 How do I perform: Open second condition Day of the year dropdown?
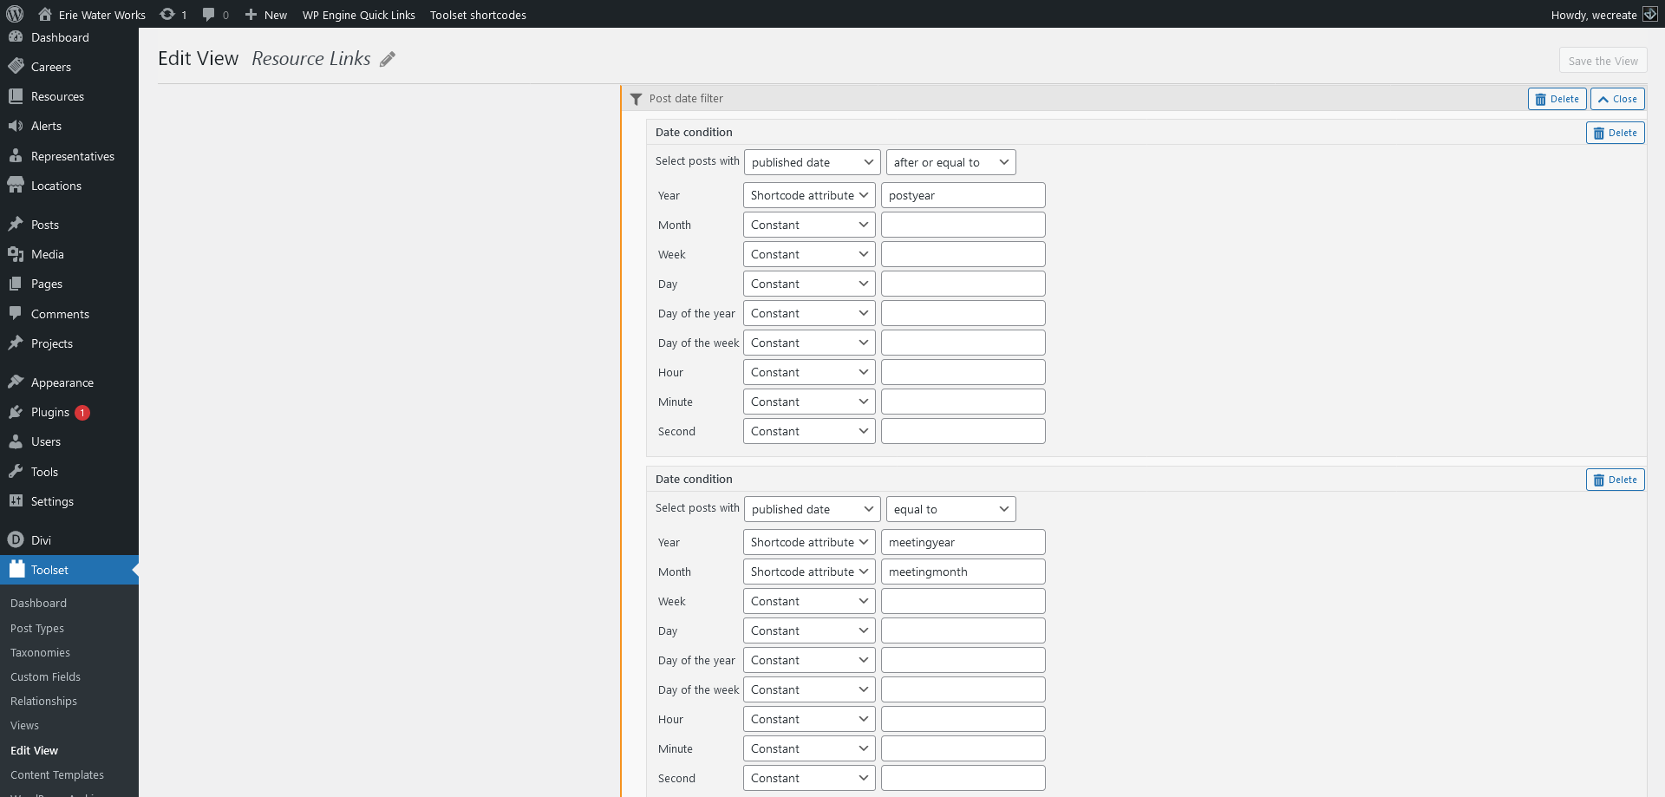809,660
